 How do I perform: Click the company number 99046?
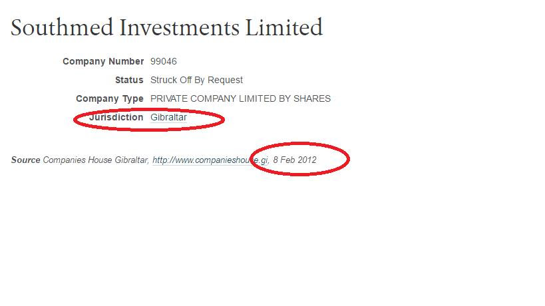(163, 61)
